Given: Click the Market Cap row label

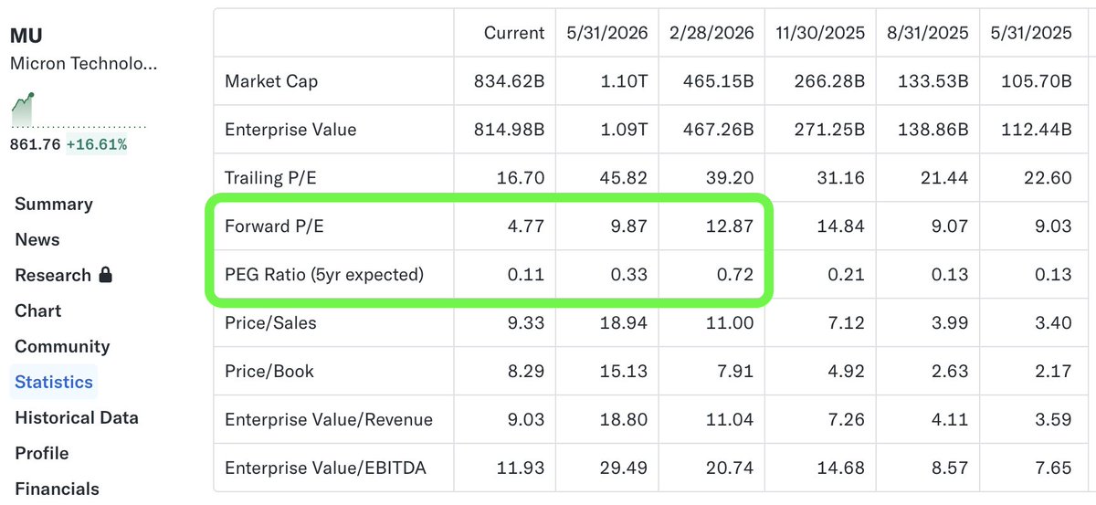Looking at the screenshot, I should [271, 81].
